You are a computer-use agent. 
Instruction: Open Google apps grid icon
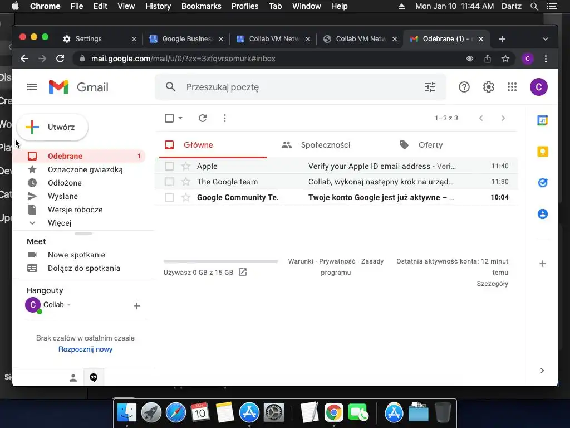[512, 87]
